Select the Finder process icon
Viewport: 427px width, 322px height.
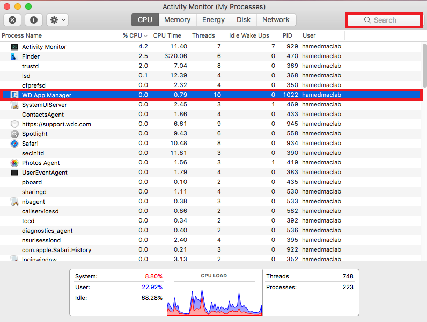14,56
